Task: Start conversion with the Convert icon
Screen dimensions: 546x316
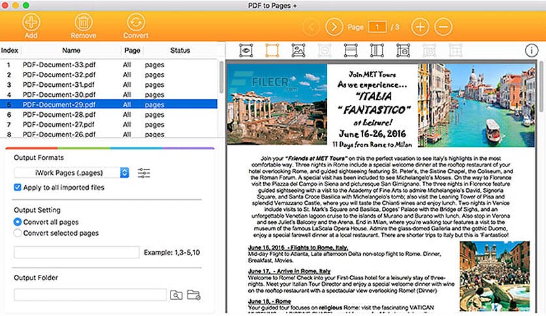Action: pos(136,22)
